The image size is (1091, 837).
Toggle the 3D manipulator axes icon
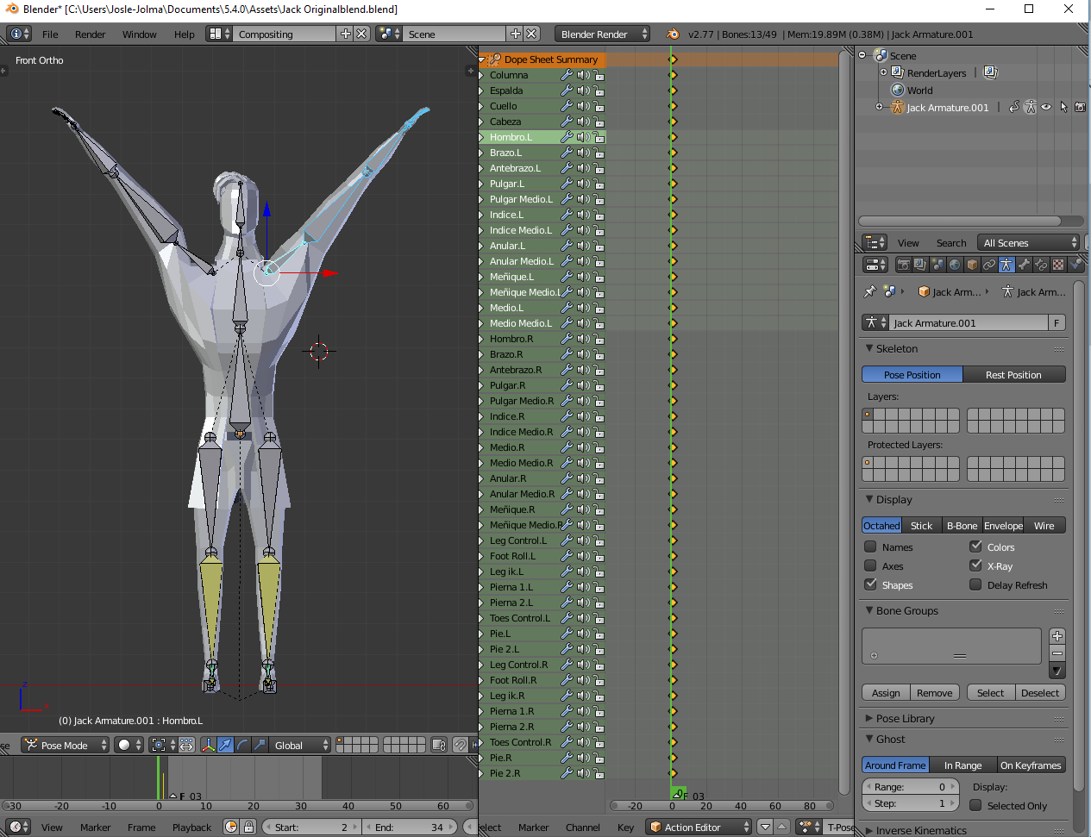click(x=208, y=745)
